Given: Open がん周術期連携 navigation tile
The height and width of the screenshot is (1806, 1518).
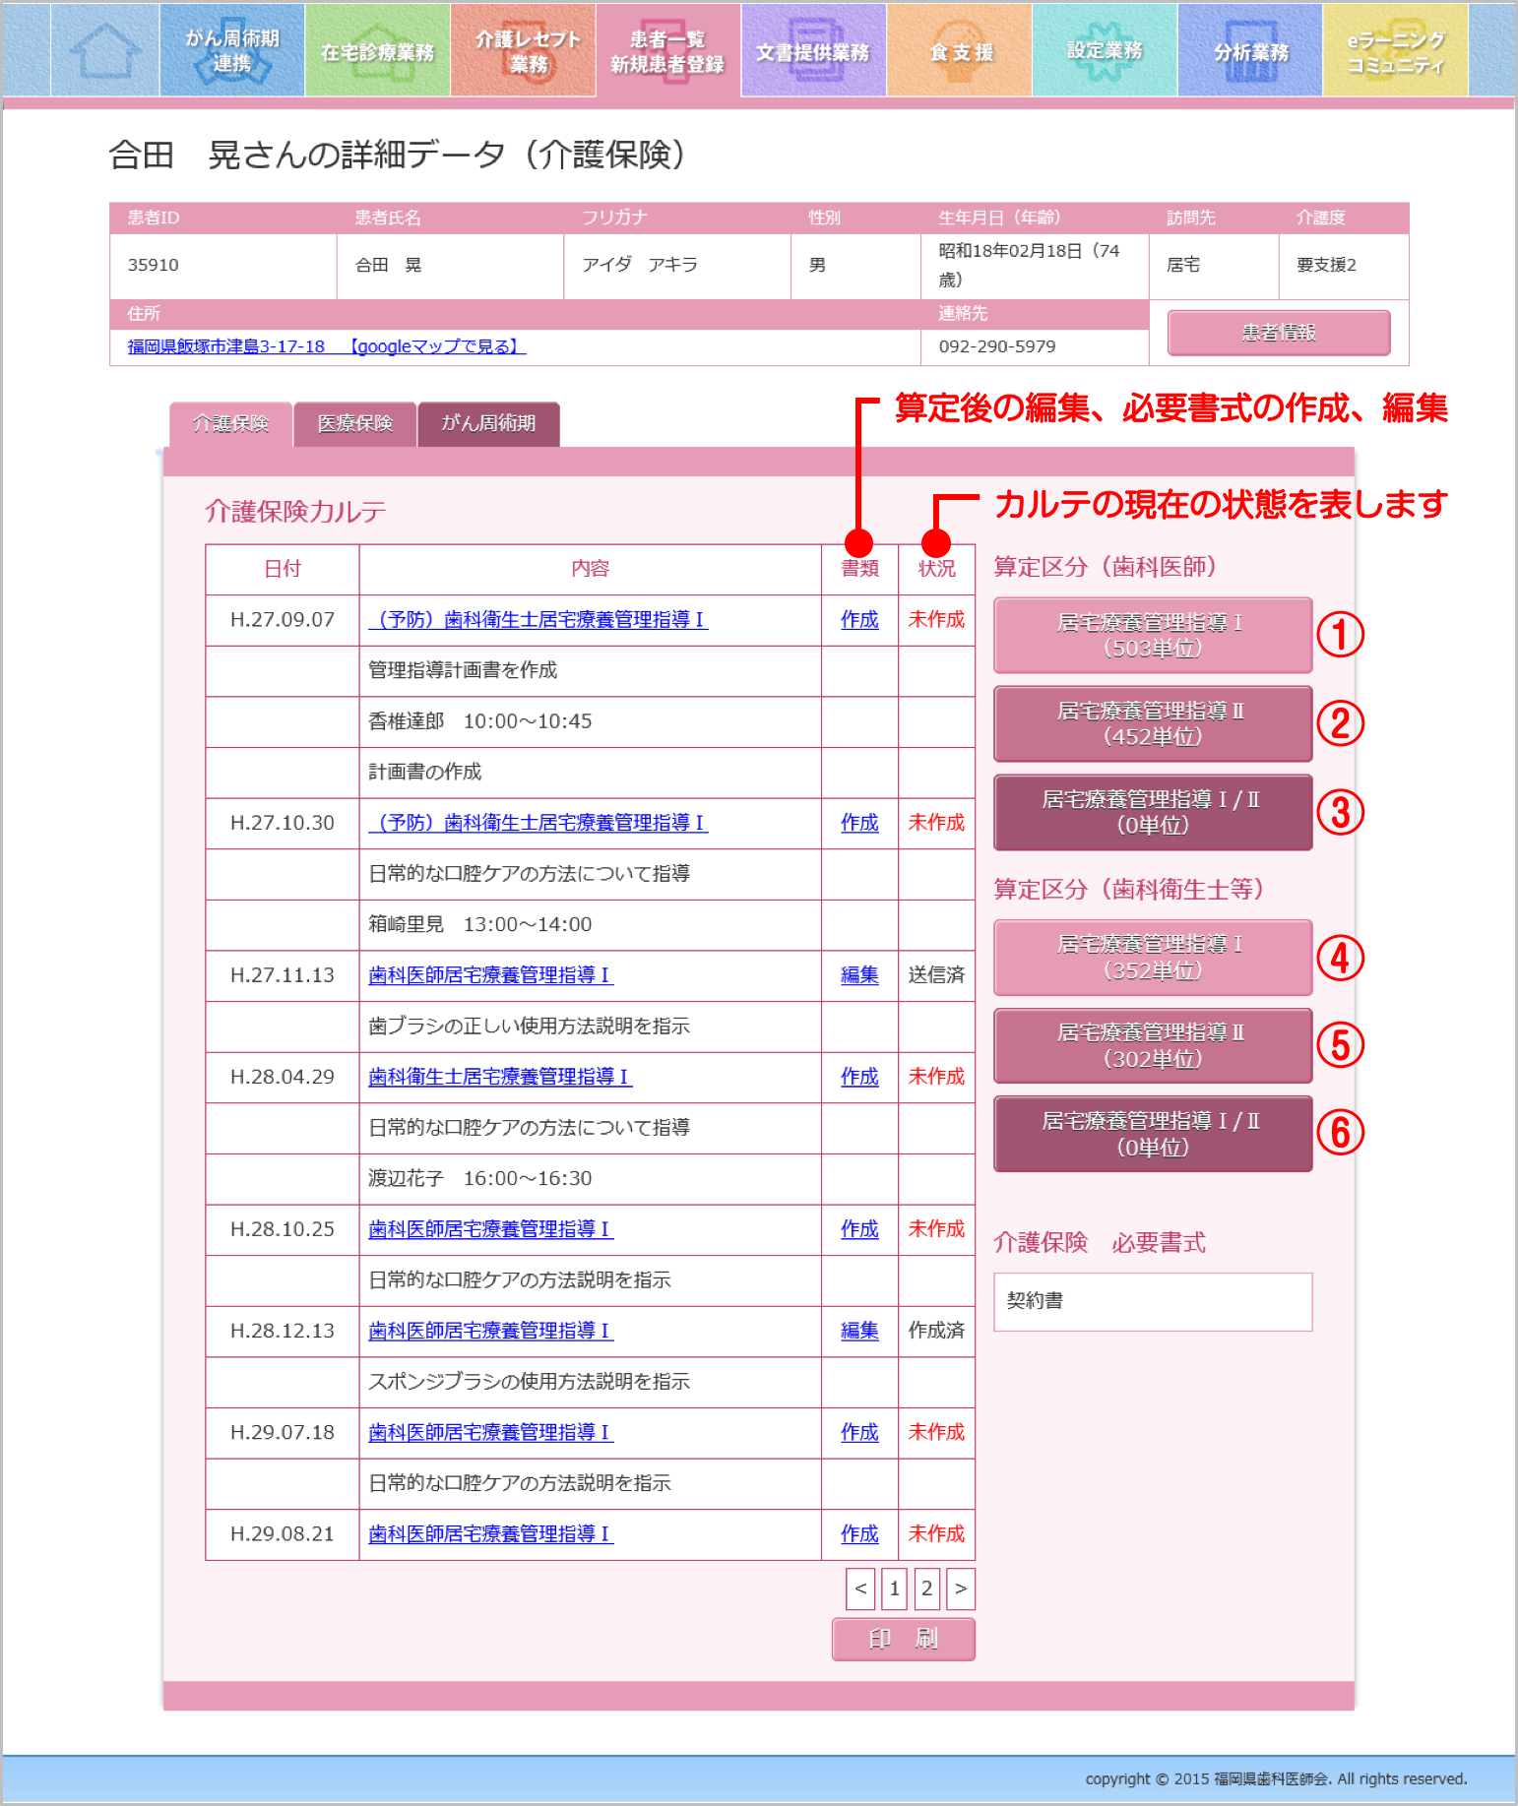Looking at the screenshot, I should tap(232, 50).
